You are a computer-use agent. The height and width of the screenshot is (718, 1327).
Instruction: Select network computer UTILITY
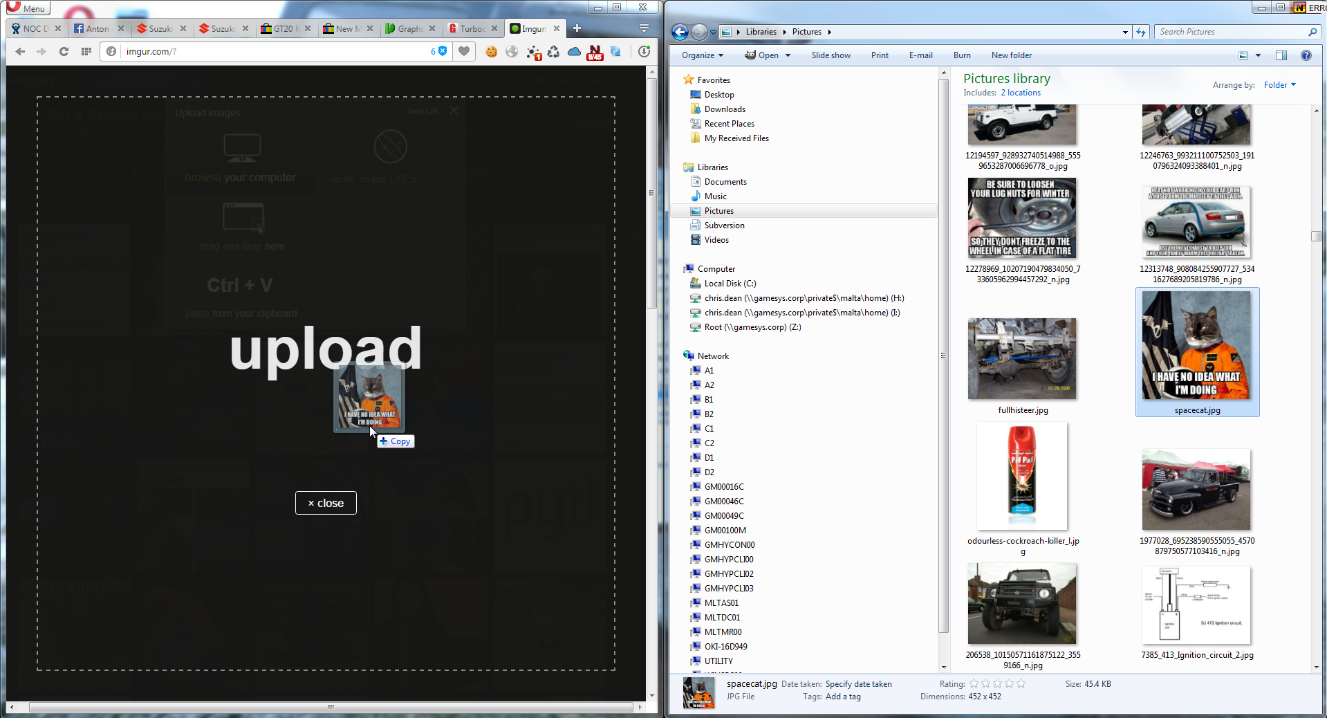click(718, 661)
